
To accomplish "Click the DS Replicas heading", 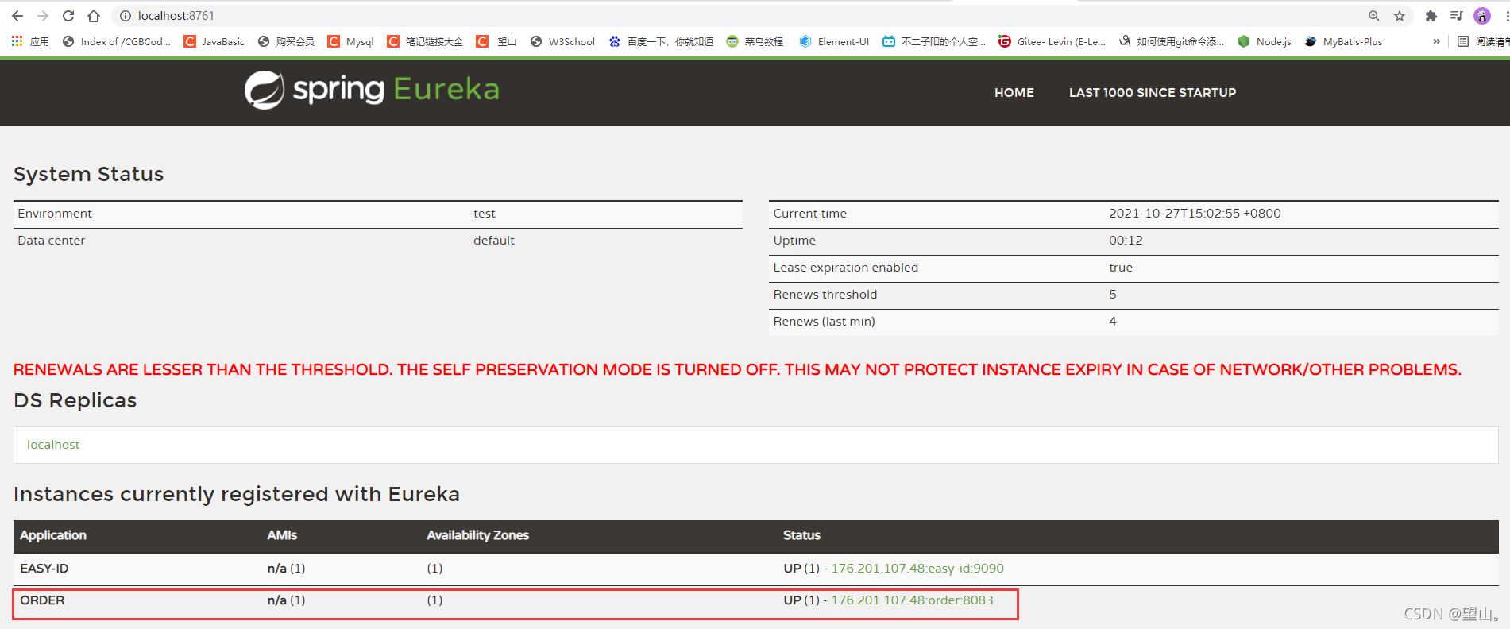I will pos(75,401).
